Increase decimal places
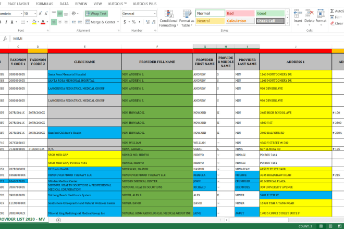 [148, 22]
